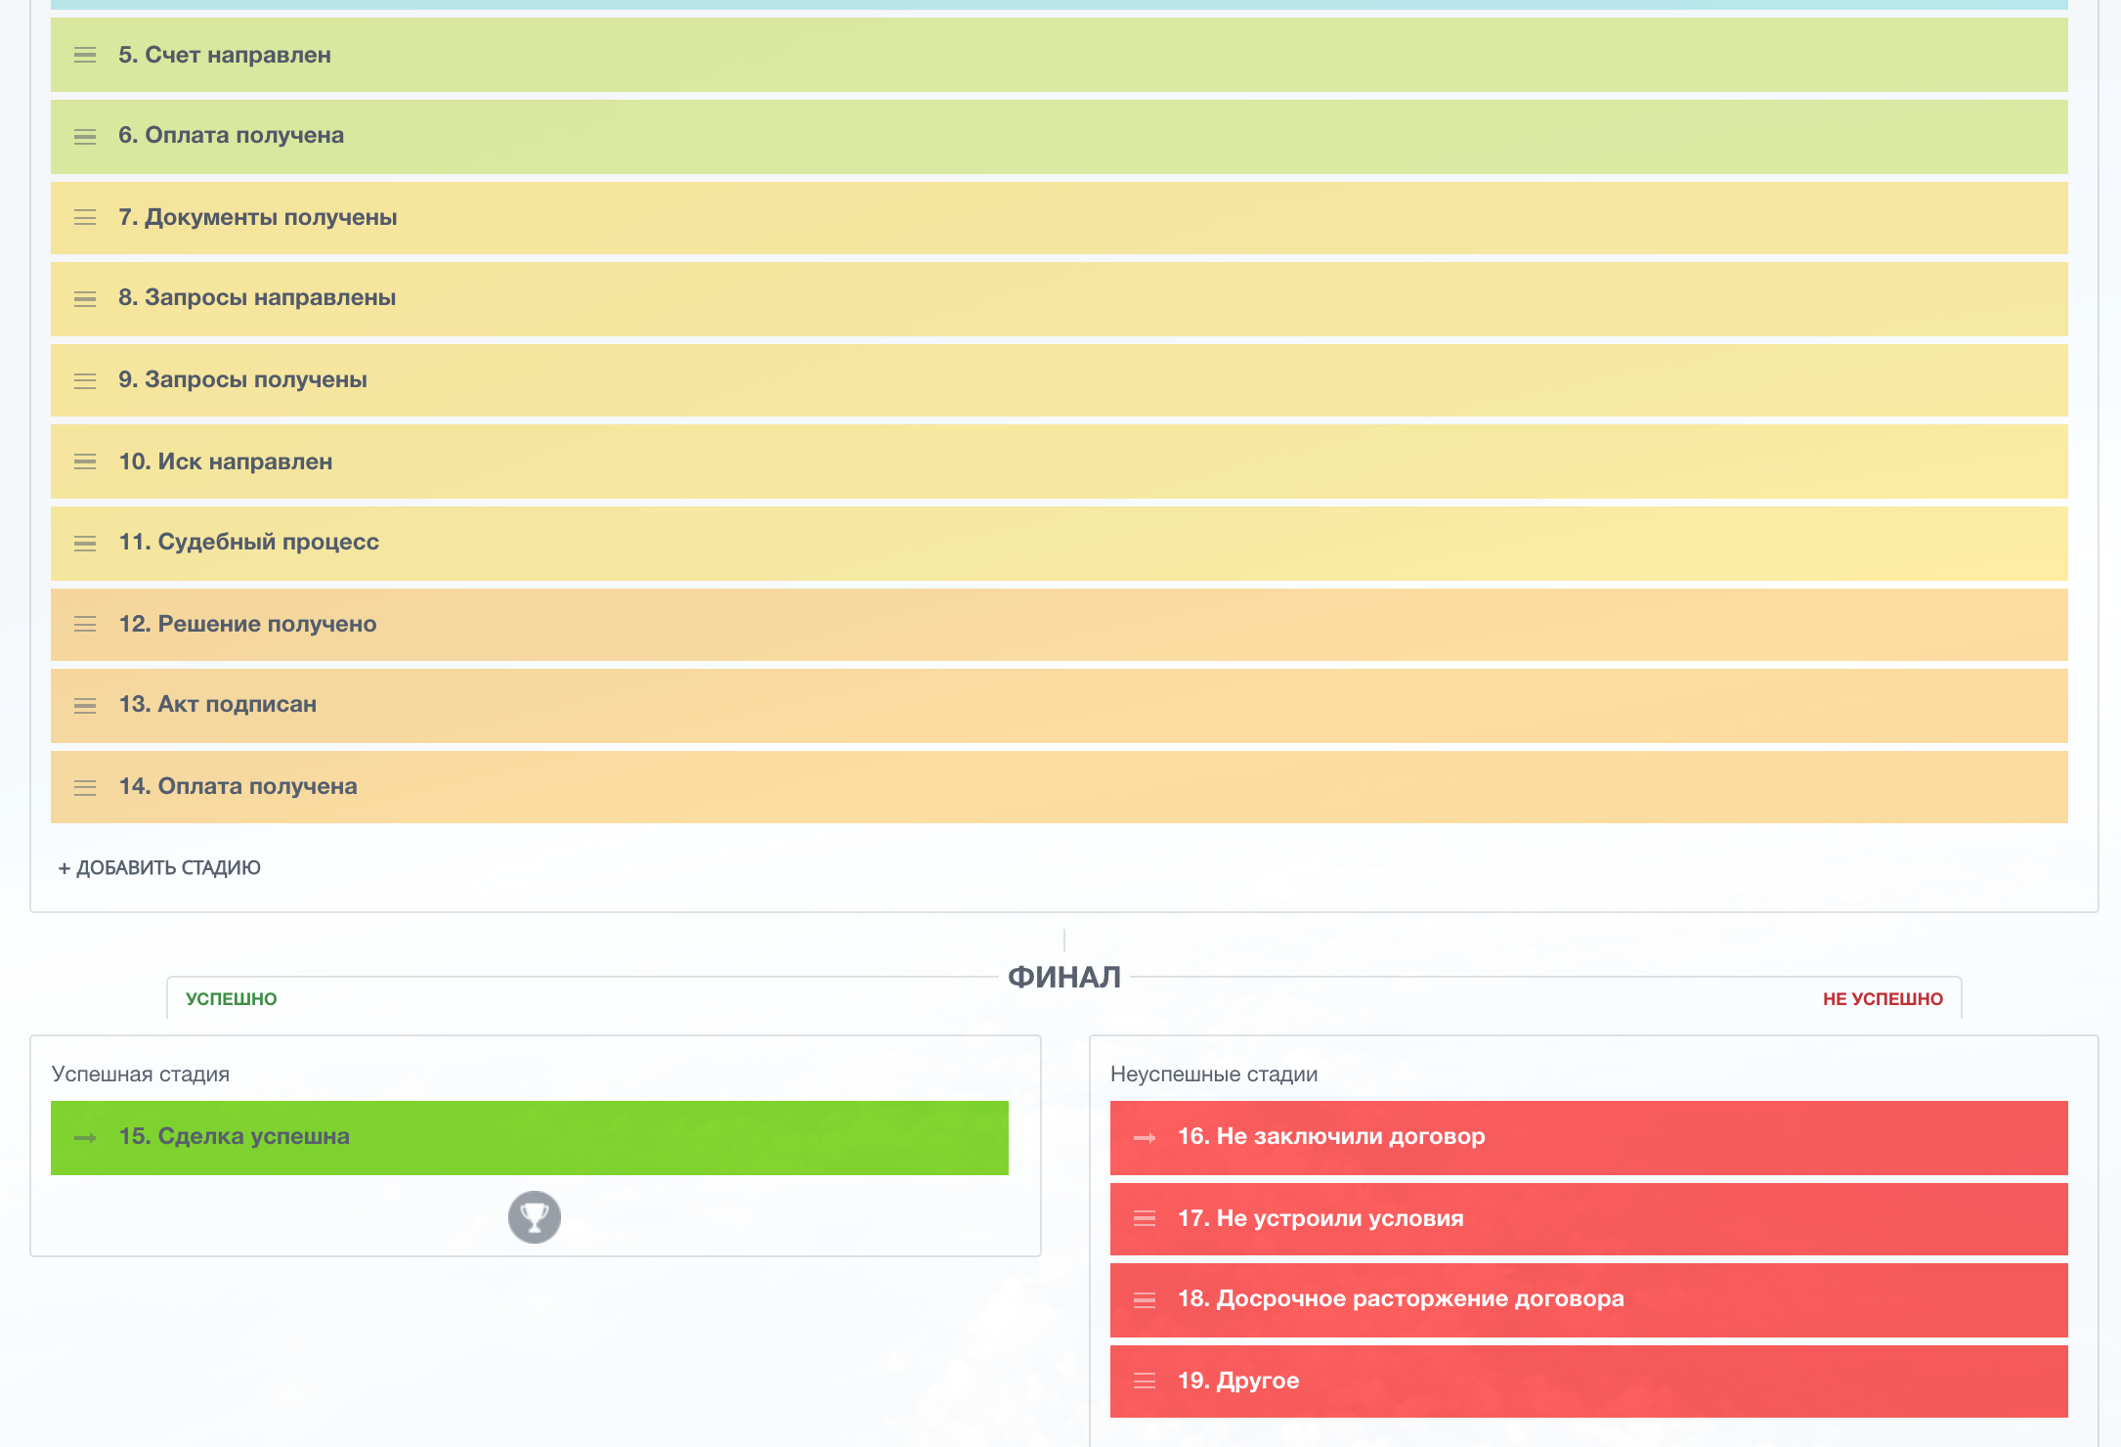Click the trophy icon under successful stage
Viewport: 2121px width, 1447px height.
(x=534, y=1217)
